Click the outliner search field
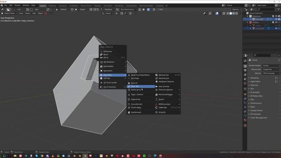 (266, 9)
